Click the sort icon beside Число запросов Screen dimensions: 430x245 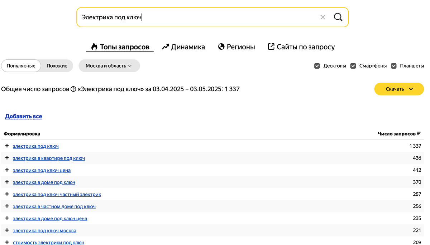(420, 133)
